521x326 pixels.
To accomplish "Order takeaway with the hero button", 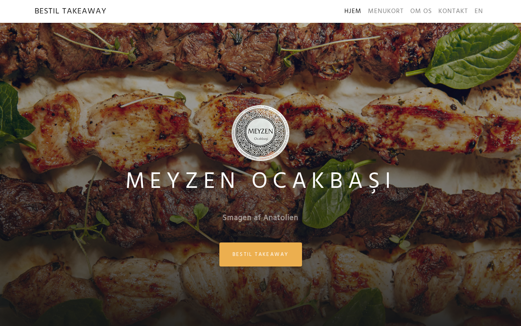I will pyautogui.click(x=260, y=254).
